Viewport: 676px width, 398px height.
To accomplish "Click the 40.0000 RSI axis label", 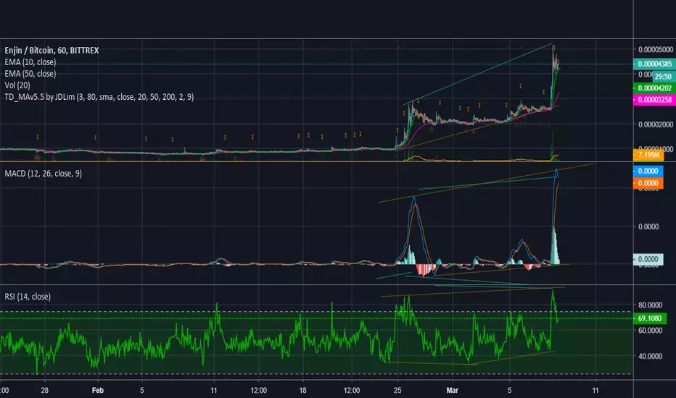I will point(650,356).
